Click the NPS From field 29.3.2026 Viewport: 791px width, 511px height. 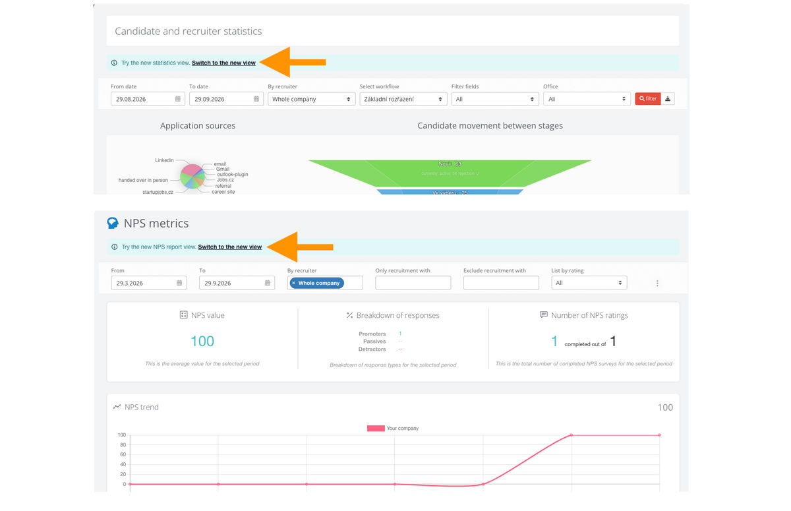149,283
